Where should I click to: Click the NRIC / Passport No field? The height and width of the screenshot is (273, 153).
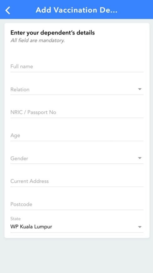coord(77,112)
